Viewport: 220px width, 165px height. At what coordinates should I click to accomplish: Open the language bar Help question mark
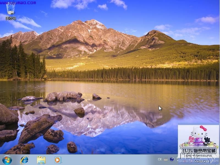tap(172, 159)
